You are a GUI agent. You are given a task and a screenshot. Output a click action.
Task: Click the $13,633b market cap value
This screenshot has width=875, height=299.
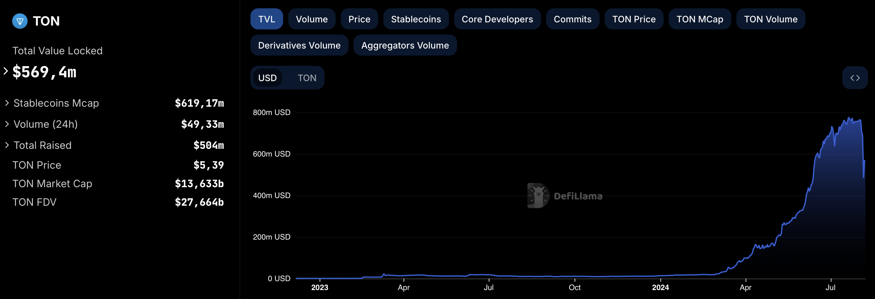pos(200,184)
